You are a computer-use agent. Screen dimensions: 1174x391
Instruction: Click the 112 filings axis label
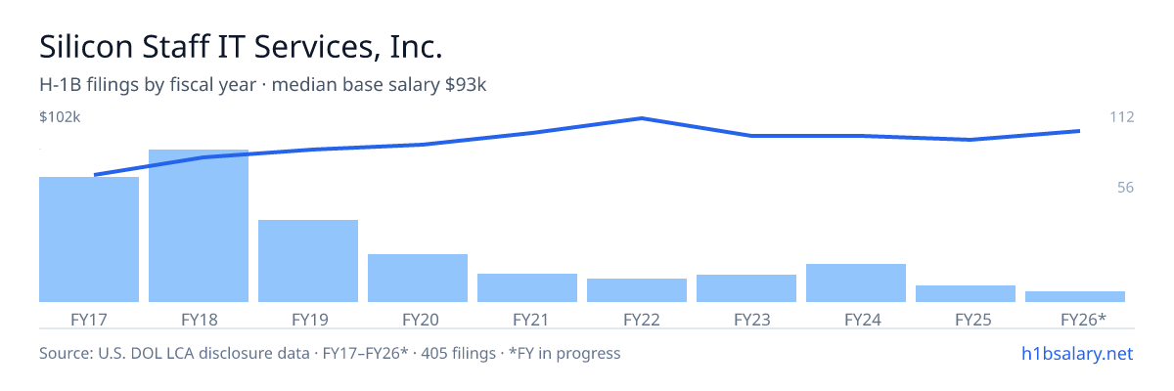coord(1121,117)
